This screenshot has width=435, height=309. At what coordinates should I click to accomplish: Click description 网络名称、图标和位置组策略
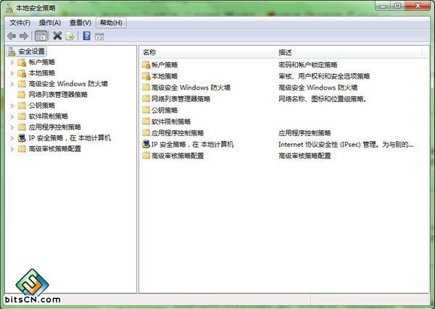tap(323, 99)
